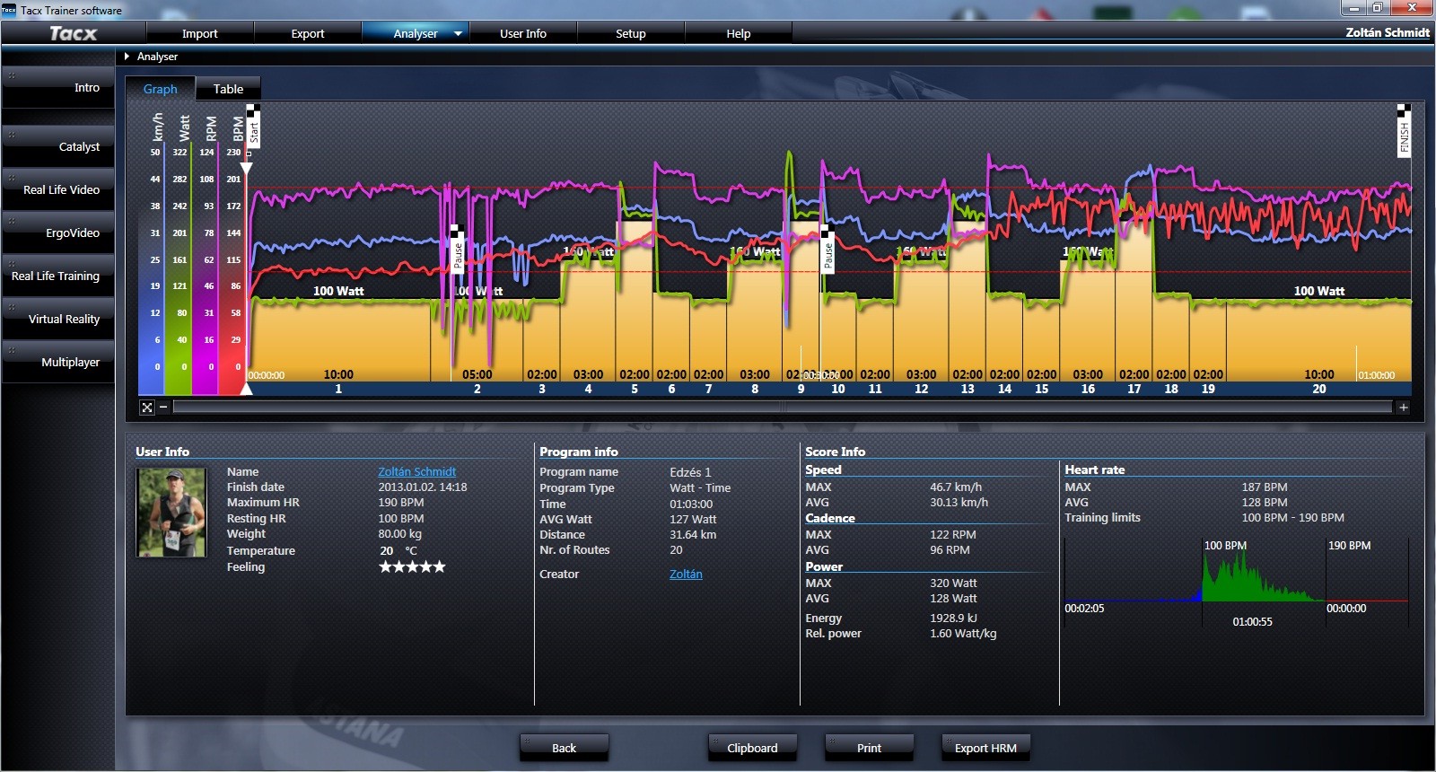Viewport: 1436px width, 772px height.
Task: Click the white triangle cursor at graph start
Action: pyautogui.click(x=246, y=389)
